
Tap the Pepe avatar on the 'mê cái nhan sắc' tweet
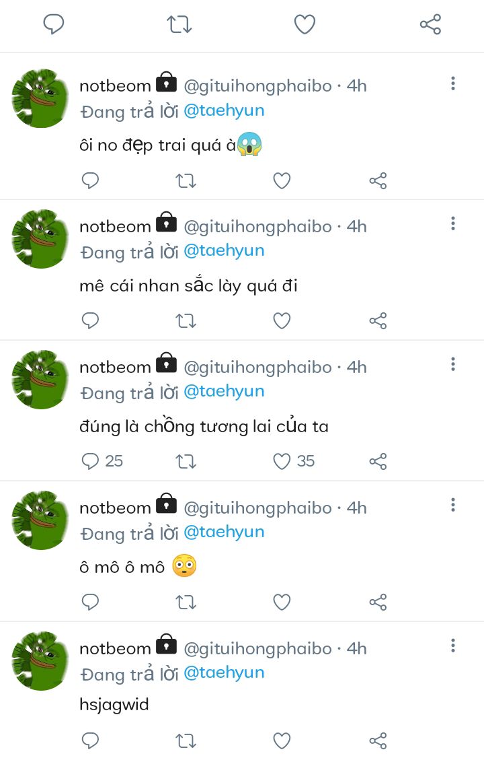(40, 239)
